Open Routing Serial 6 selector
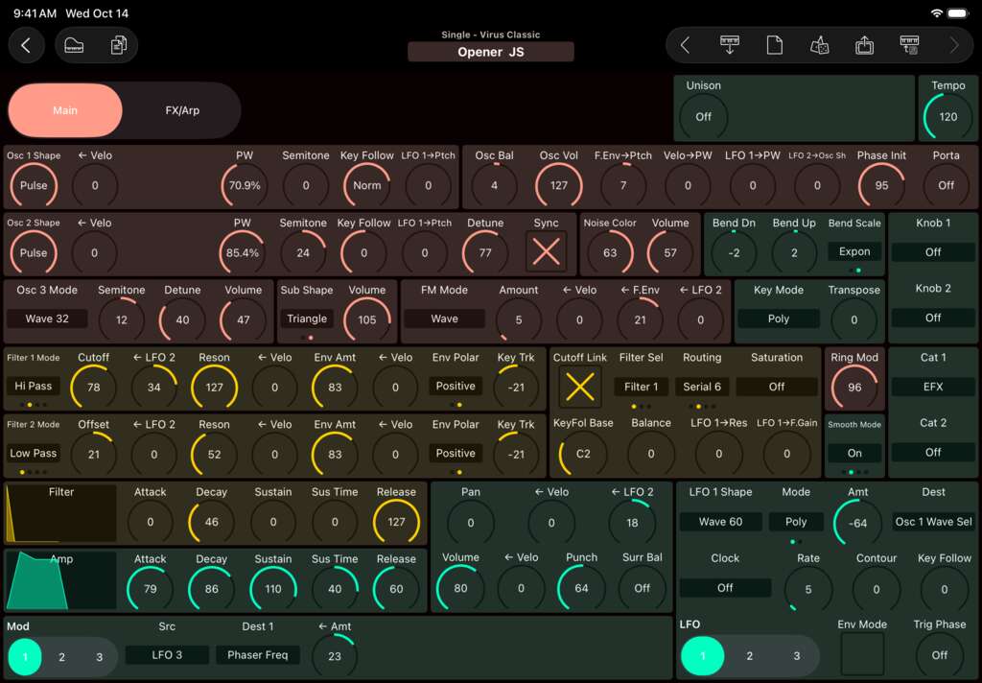 [x=701, y=387]
